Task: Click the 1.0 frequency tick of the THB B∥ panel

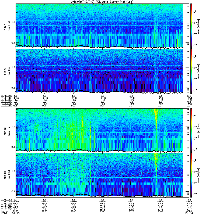Action: tap(13, 67)
